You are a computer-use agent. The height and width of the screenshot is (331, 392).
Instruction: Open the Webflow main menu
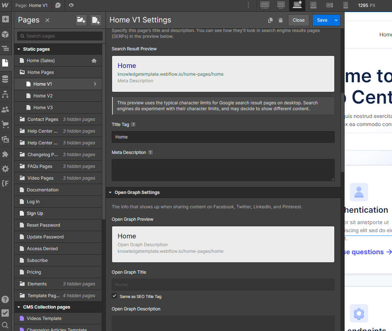pyautogui.click(x=5, y=5)
